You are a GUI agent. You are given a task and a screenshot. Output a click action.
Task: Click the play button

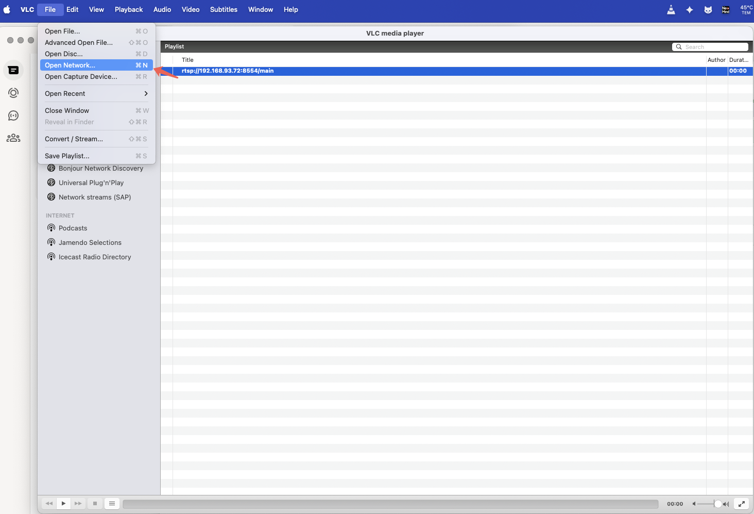click(63, 504)
